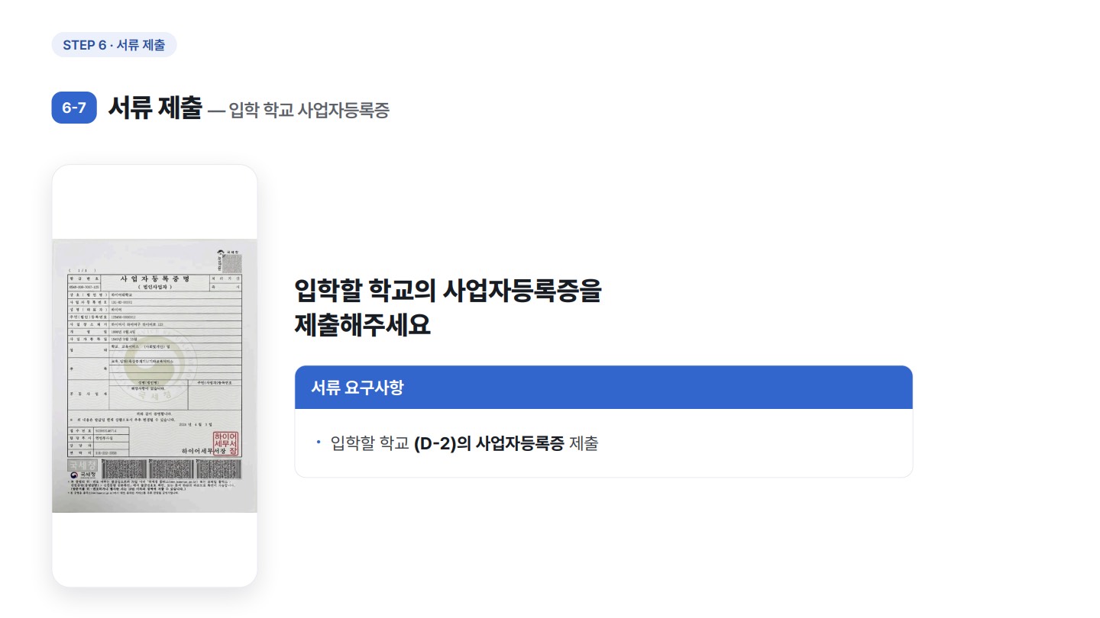Click the white area above document in phone frame
Screen dimensions: 1100x618
click(155, 202)
